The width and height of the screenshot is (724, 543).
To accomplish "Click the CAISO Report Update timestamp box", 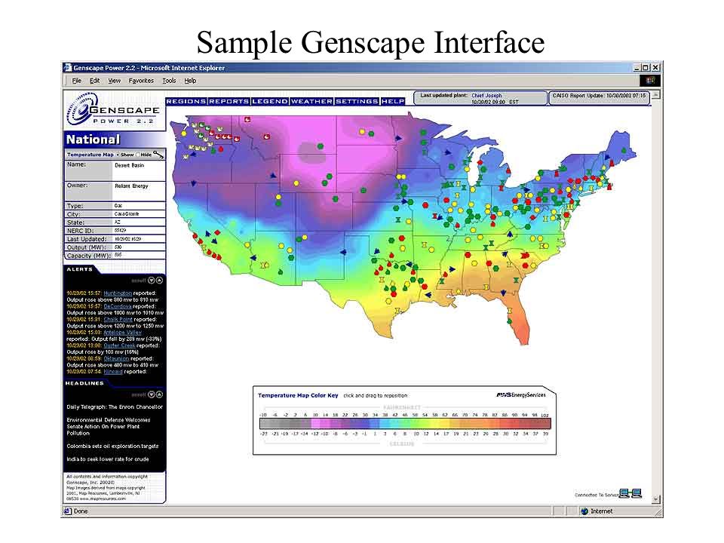I will pos(599,98).
